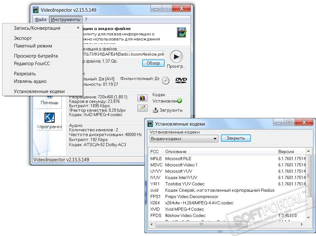Click the CD disc burn icon

(x=166, y=81)
